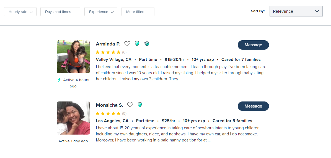
Task: Click Arminda P.'s background check shield badge
Action: (x=137, y=44)
